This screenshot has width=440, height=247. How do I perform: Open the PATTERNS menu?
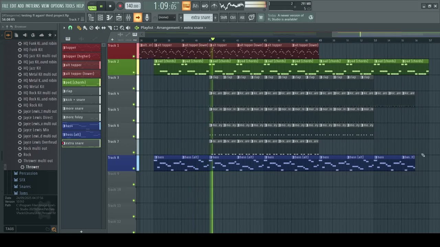coord(33,6)
